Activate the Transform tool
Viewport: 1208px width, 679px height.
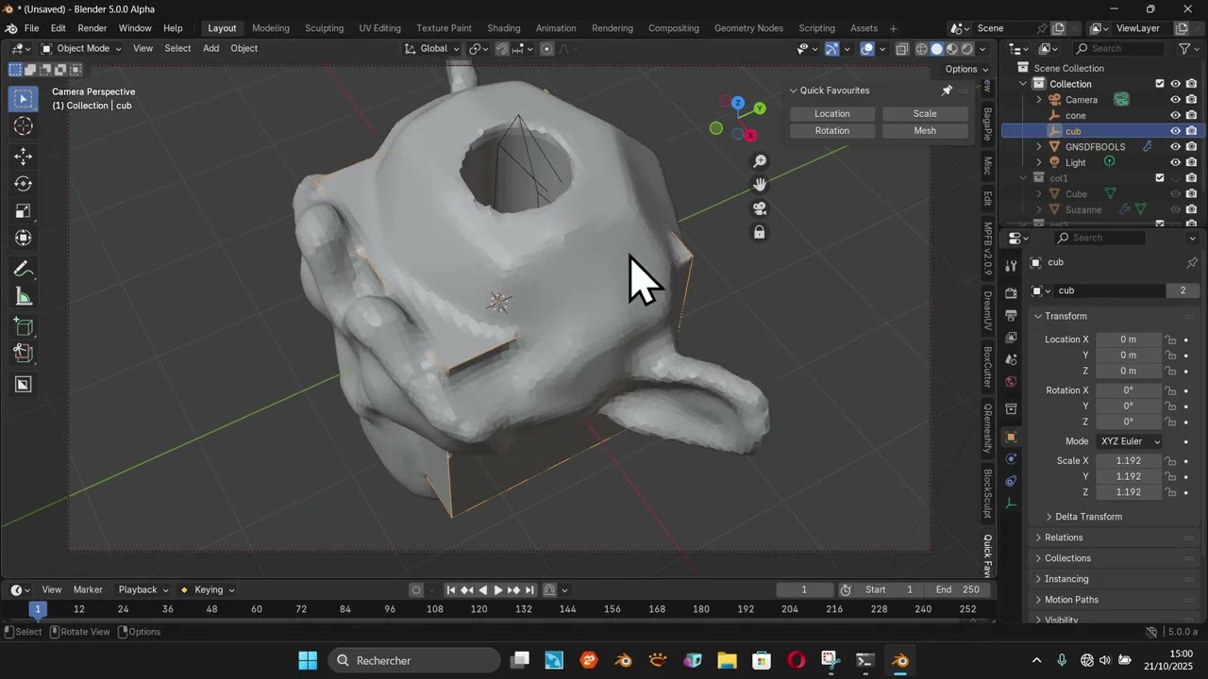click(24, 239)
